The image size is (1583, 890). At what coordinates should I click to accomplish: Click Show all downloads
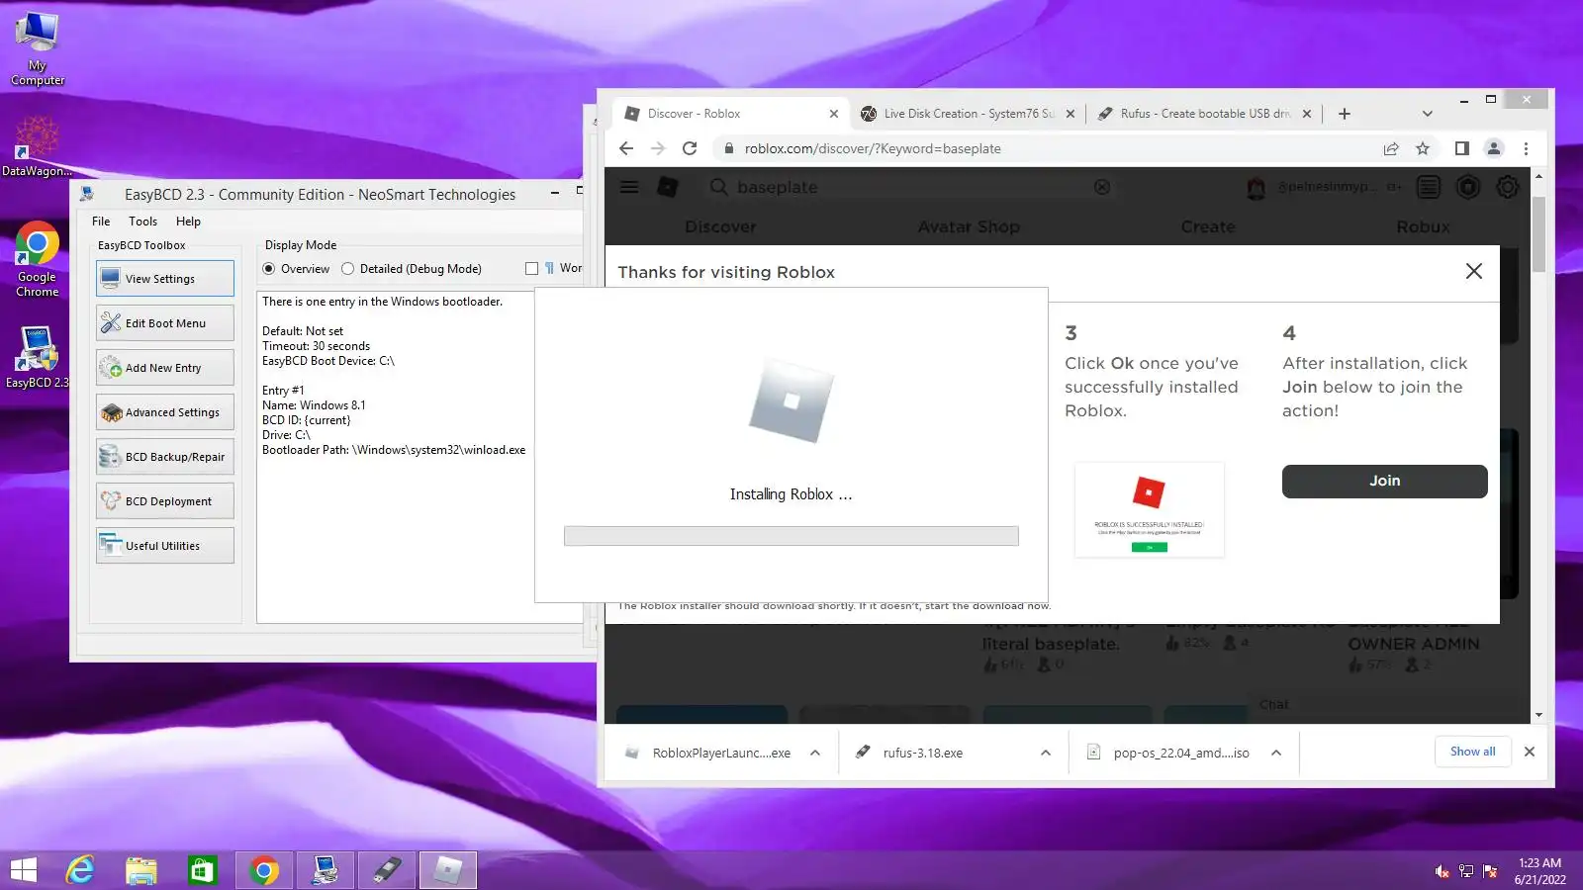pyautogui.click(x=1472, y=752)
